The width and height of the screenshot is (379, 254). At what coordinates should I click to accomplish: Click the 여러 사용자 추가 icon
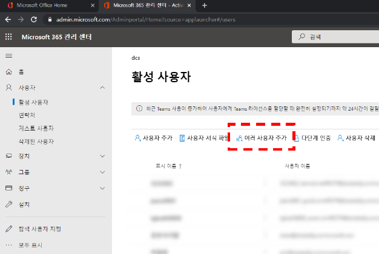(x=239, y=138)
